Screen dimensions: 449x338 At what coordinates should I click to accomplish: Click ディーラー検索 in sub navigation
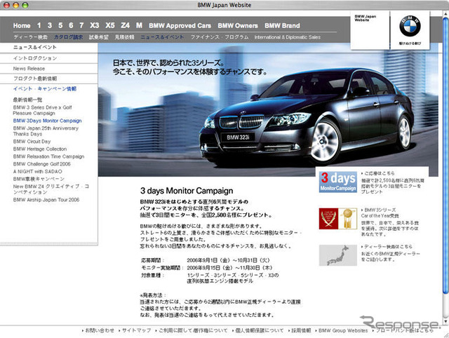pos(30,37)
